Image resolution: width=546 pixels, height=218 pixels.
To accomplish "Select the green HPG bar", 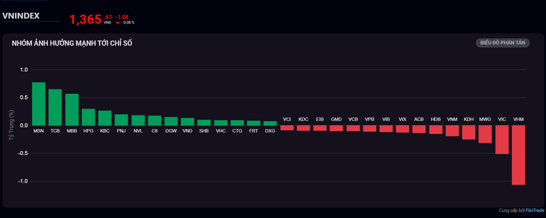I will click(88, 117).
